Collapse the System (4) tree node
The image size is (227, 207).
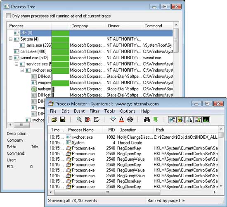10,39
